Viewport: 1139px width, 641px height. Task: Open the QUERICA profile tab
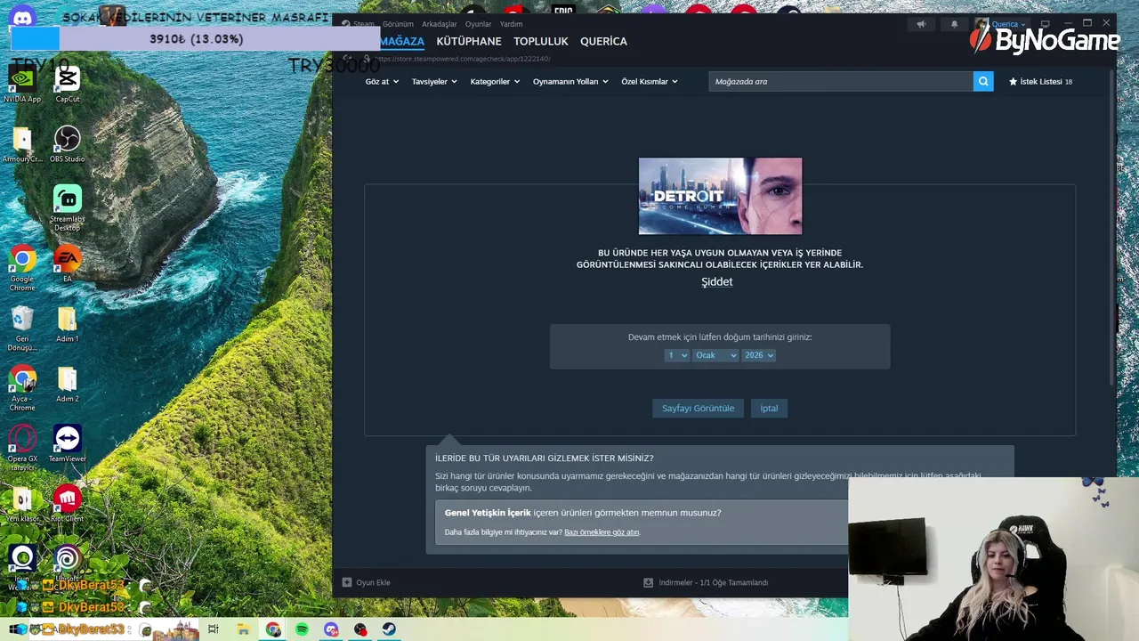[x=603, y=41]
